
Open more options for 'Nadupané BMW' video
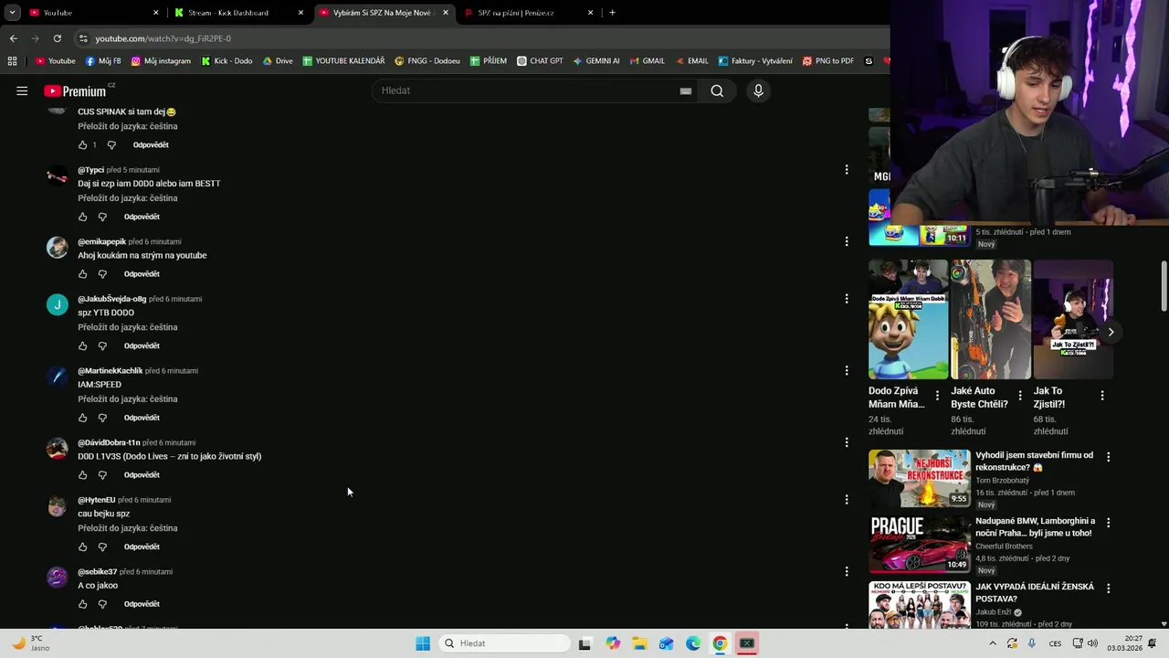pos(1109,523)
